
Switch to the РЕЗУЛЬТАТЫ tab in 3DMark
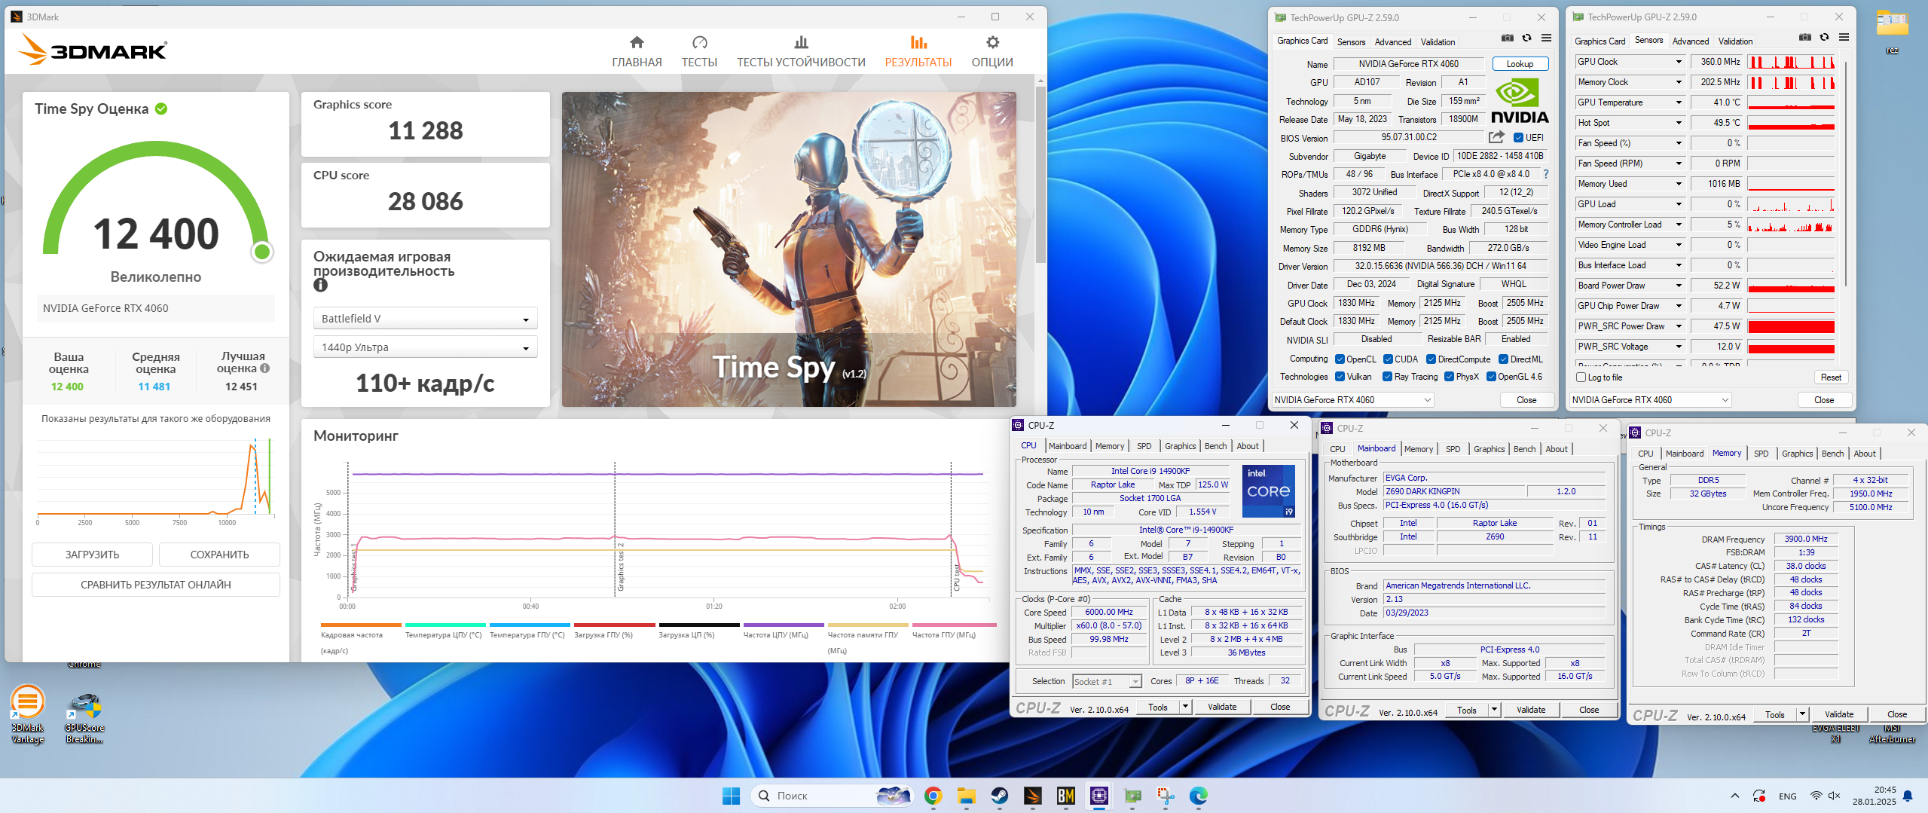pyautogui.click(x=918, y=51)
